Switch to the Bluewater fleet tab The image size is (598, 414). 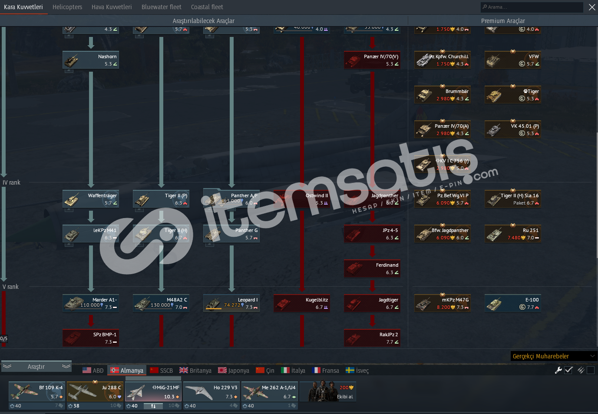click(162, 7)
